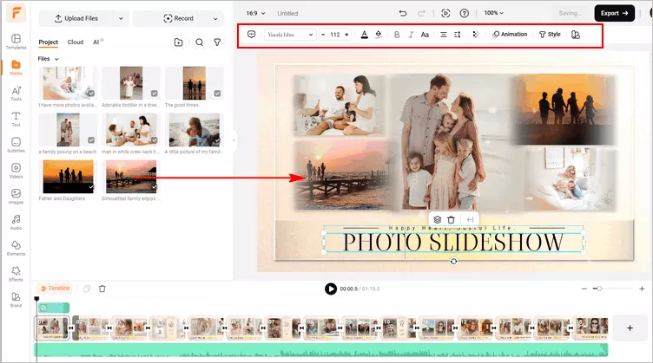Click the search media icon
The width and height of the screenshot is (653, 363).
point(200,42)
